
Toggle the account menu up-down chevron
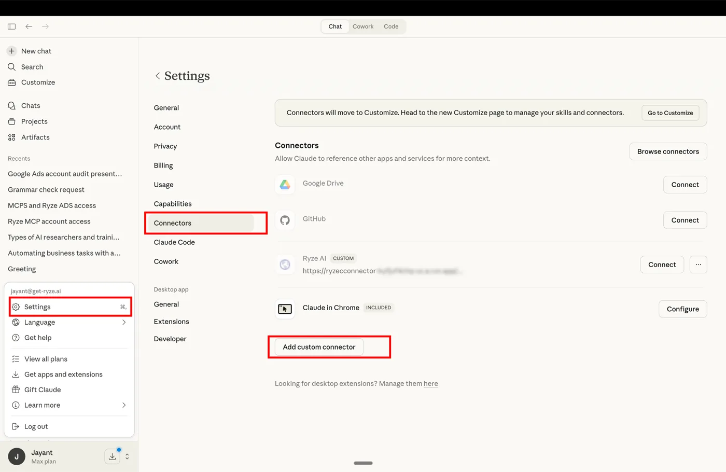tap(127, 456)
